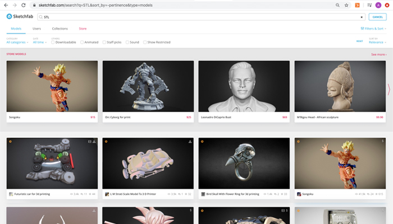393x224 pixels.
Task: Click the Sketchfab logo
Action: pyautogui.click(x=20, y=16)
